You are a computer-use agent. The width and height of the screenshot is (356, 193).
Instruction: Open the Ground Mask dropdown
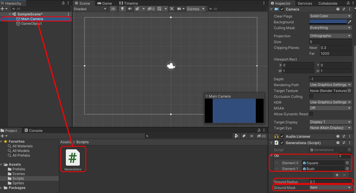(x=330, y=187)
